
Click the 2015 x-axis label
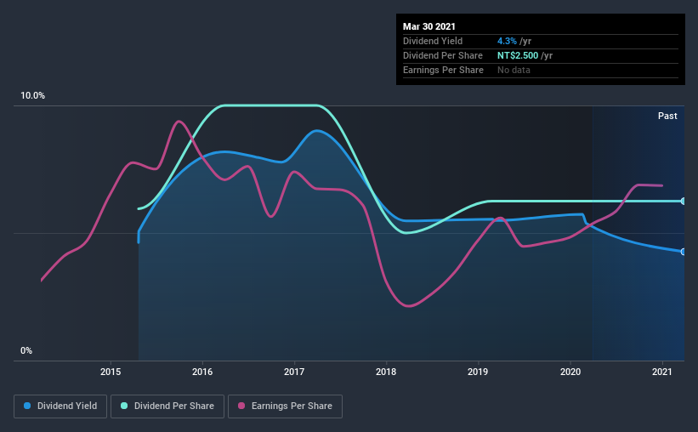click(x=111, y=372)
